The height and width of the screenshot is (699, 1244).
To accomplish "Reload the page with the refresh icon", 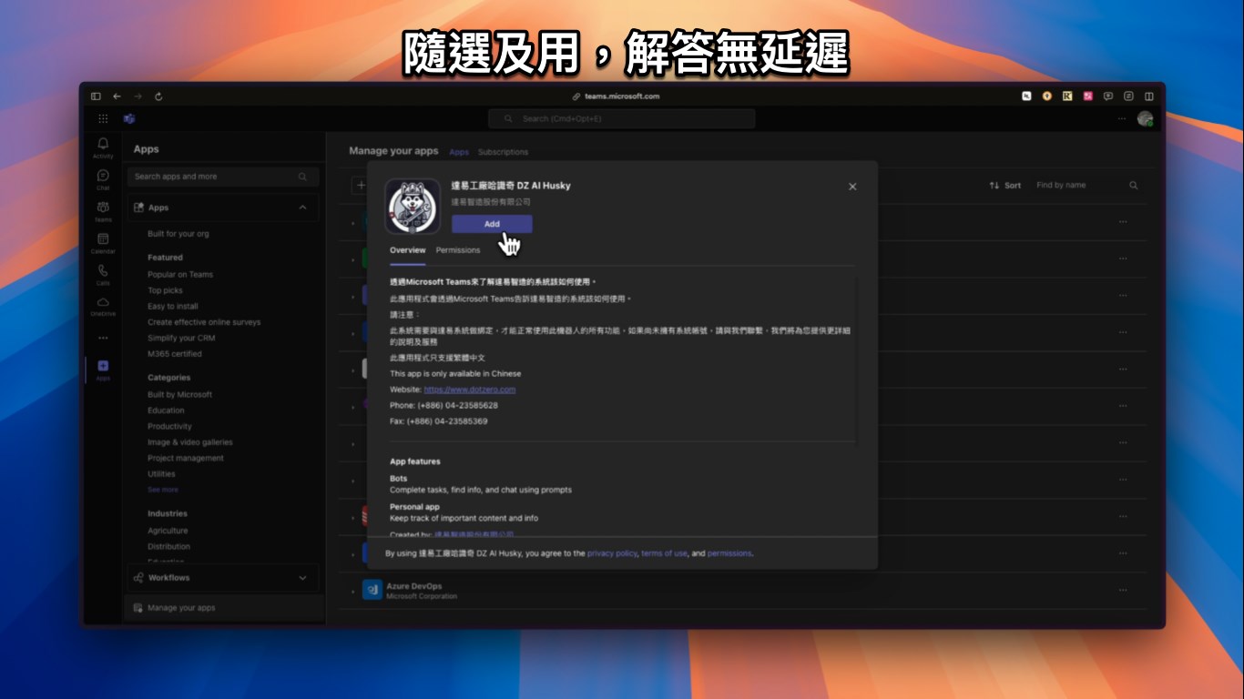I will coord(158,96).
